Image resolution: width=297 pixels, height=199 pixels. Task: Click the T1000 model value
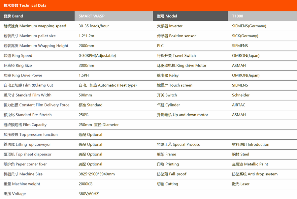pos(238,16)
